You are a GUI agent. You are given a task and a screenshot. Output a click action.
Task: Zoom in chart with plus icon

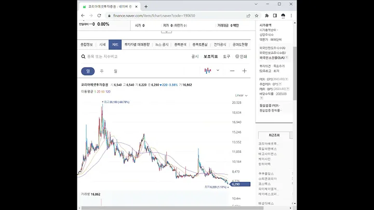[244, 71]
